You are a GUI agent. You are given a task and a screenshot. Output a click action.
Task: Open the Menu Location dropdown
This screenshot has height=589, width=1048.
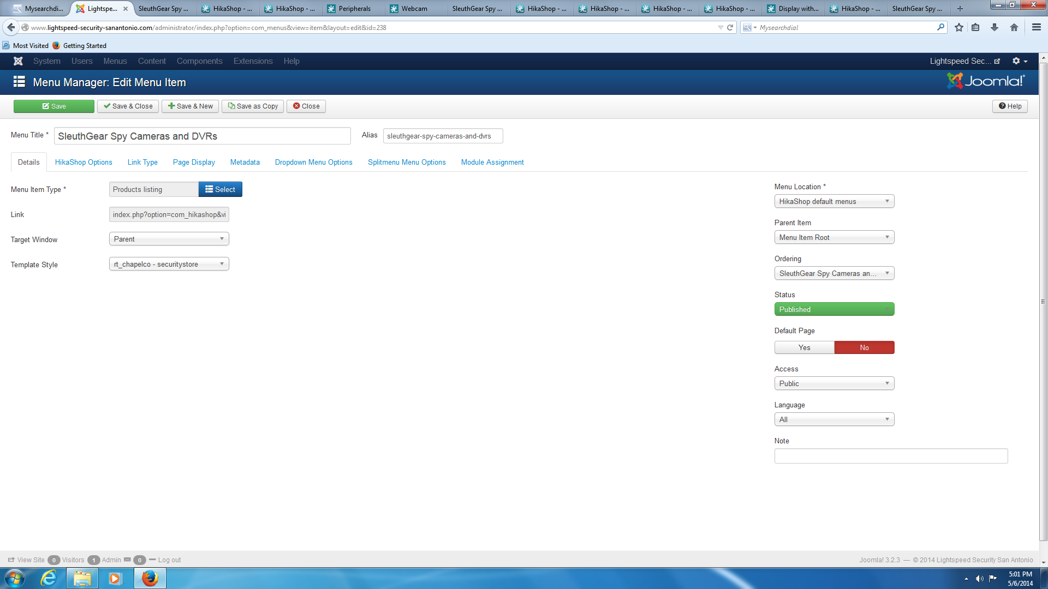click(x=834, y=201)
